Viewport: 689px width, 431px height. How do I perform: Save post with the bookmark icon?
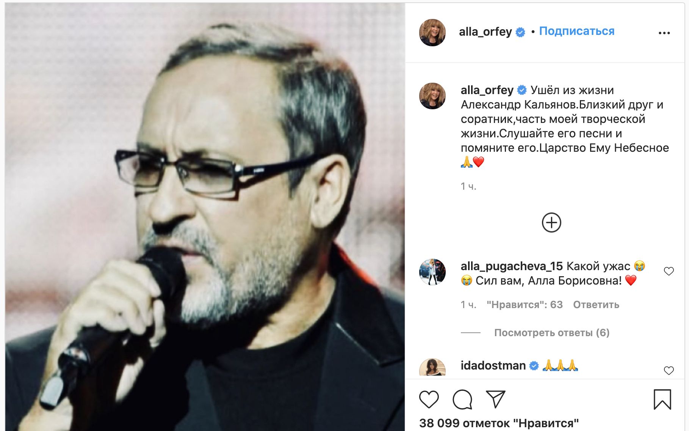(x=662, y=400)
